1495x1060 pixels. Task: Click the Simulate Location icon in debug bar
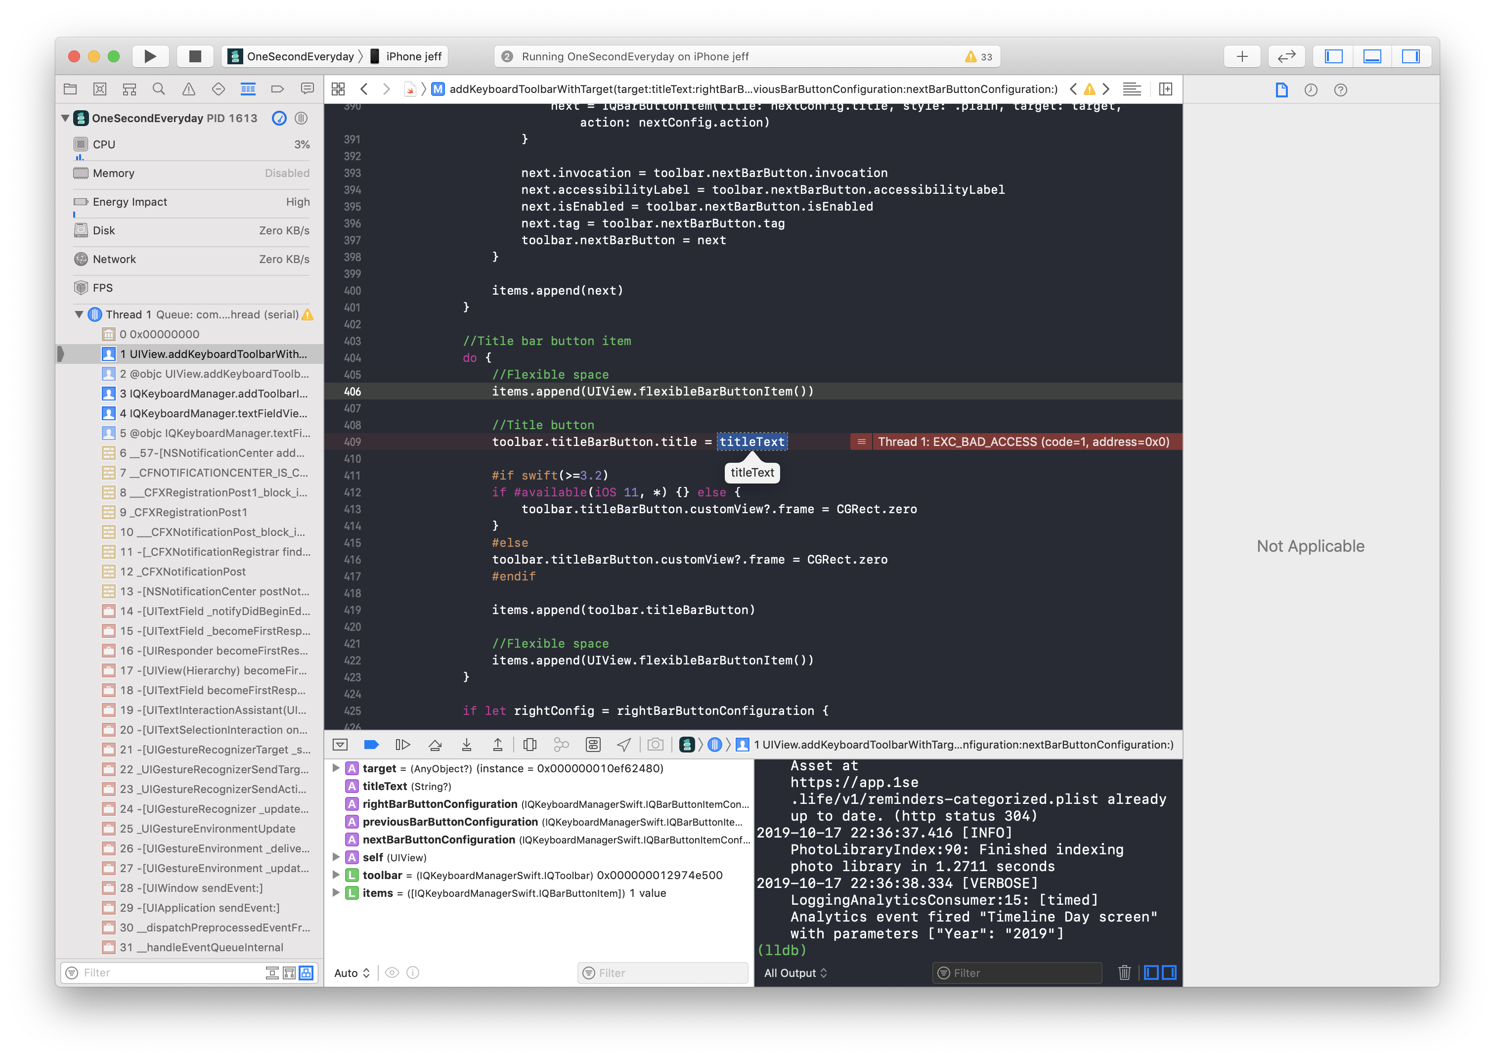pyautogui.click(x=624, y=744)
